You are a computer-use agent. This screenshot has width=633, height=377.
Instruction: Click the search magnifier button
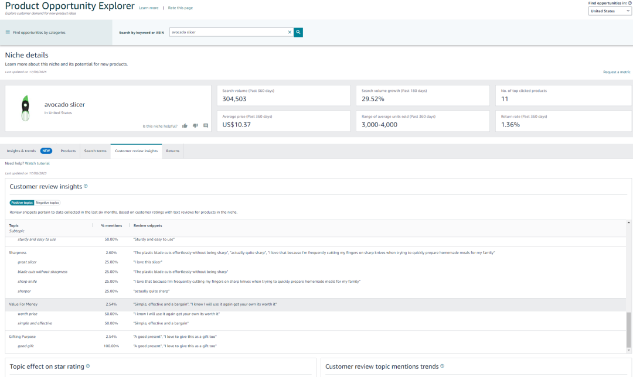pos(298,32)
